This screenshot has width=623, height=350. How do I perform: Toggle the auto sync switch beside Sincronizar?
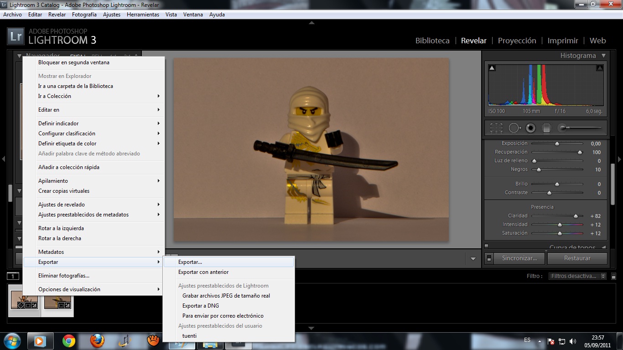coord(489,258)
